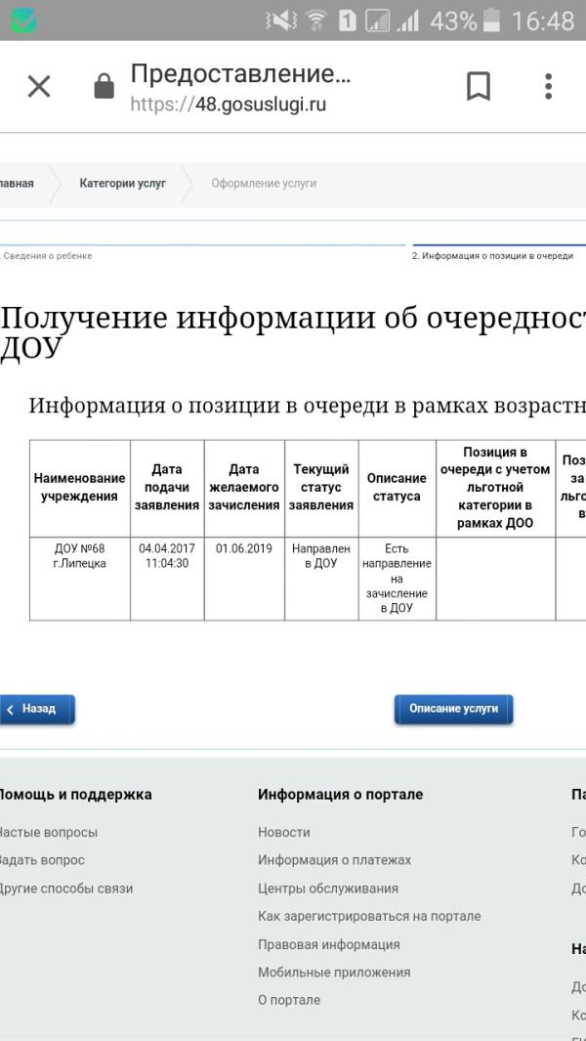
Task: Tap the secure padlock icon
Action: (x=104, y=88)
